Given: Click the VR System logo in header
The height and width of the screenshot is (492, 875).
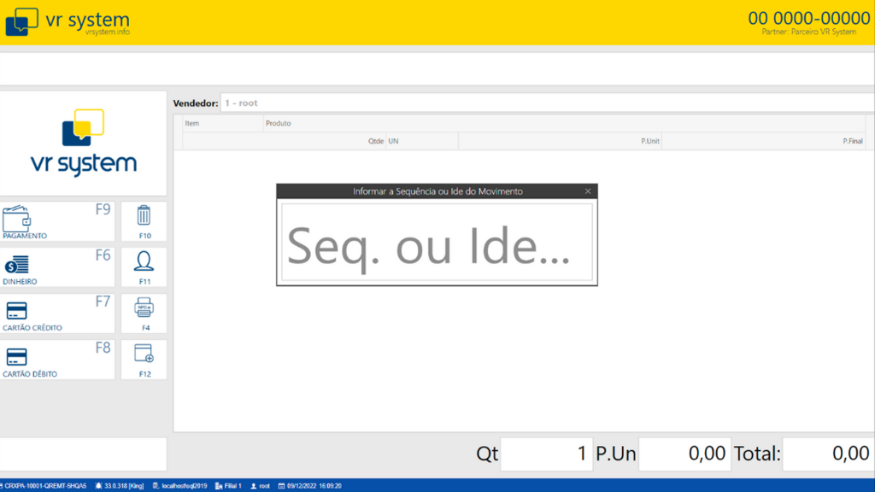Looking at the screenshot, I should pyautogui.click(x=68, y=22).
